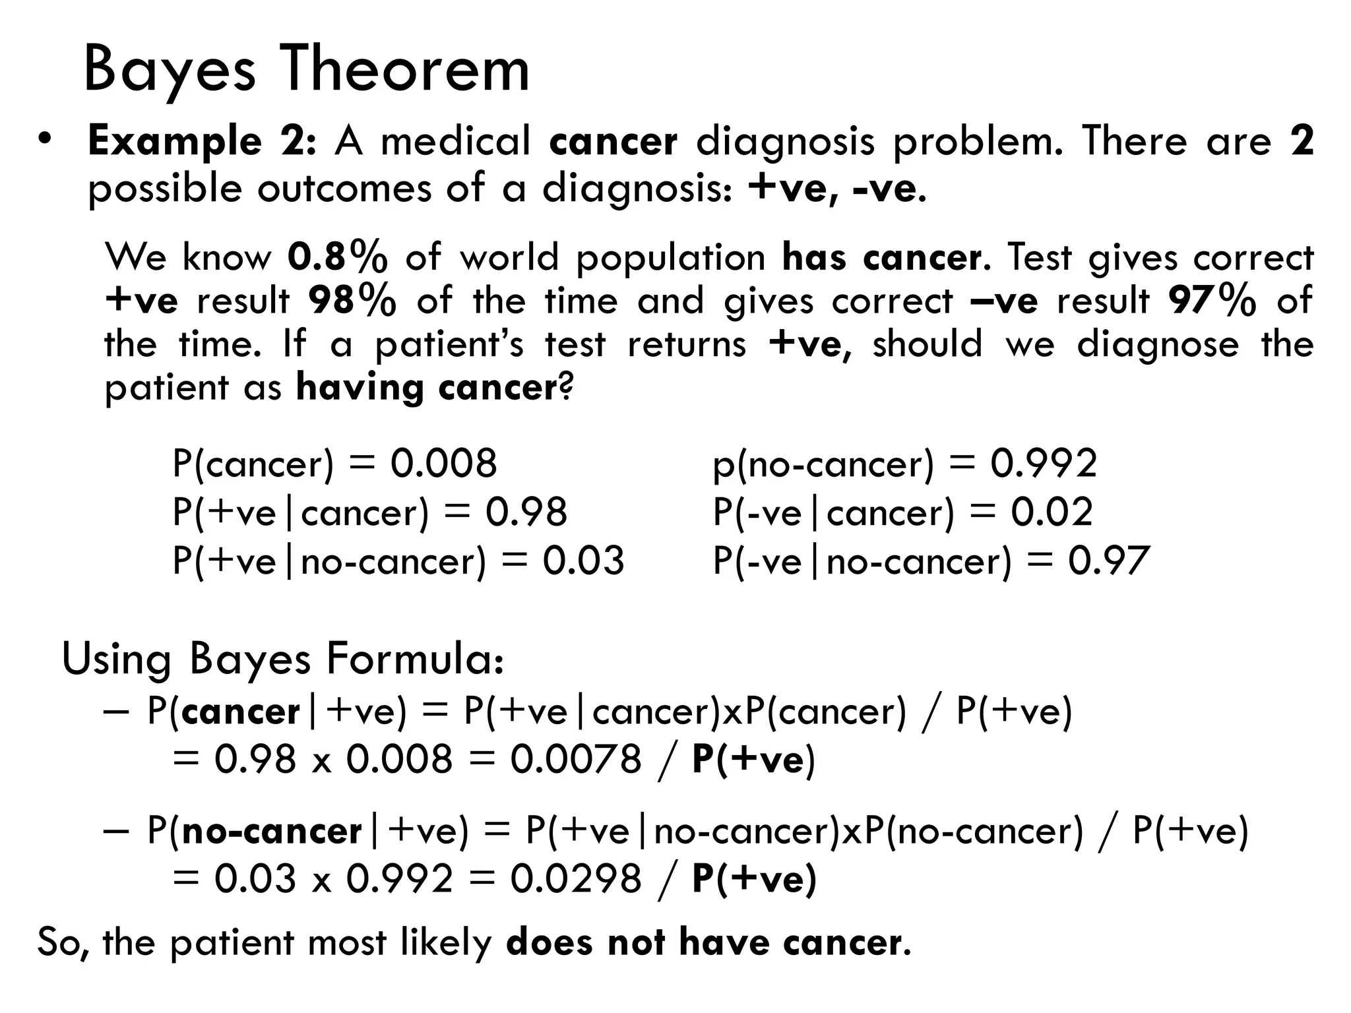Screen dimensions: 1351x1013
Task: Click the bold '98%' figure
Action: tap(352, 301)
